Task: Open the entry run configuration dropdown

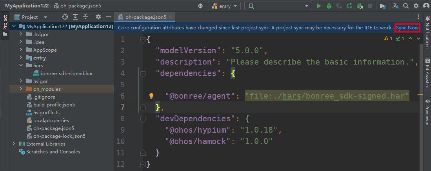Action: point(224,6)
